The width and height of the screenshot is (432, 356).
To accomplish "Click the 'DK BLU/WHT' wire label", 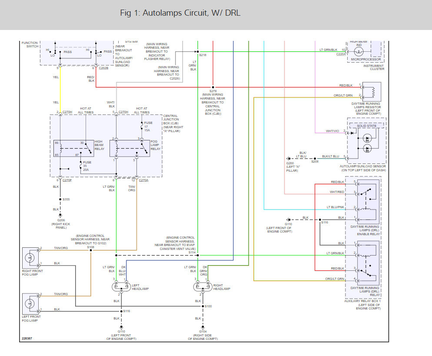I will tap(122, 271).
